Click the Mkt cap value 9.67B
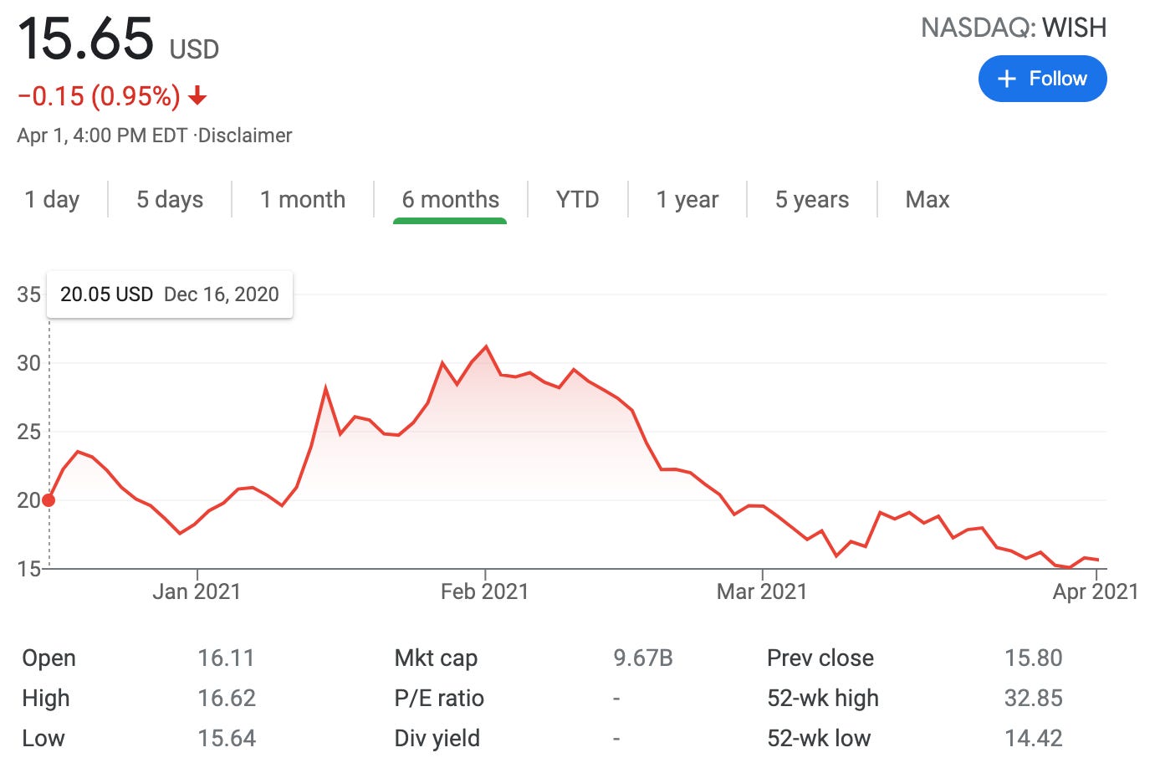 (643, 658)
